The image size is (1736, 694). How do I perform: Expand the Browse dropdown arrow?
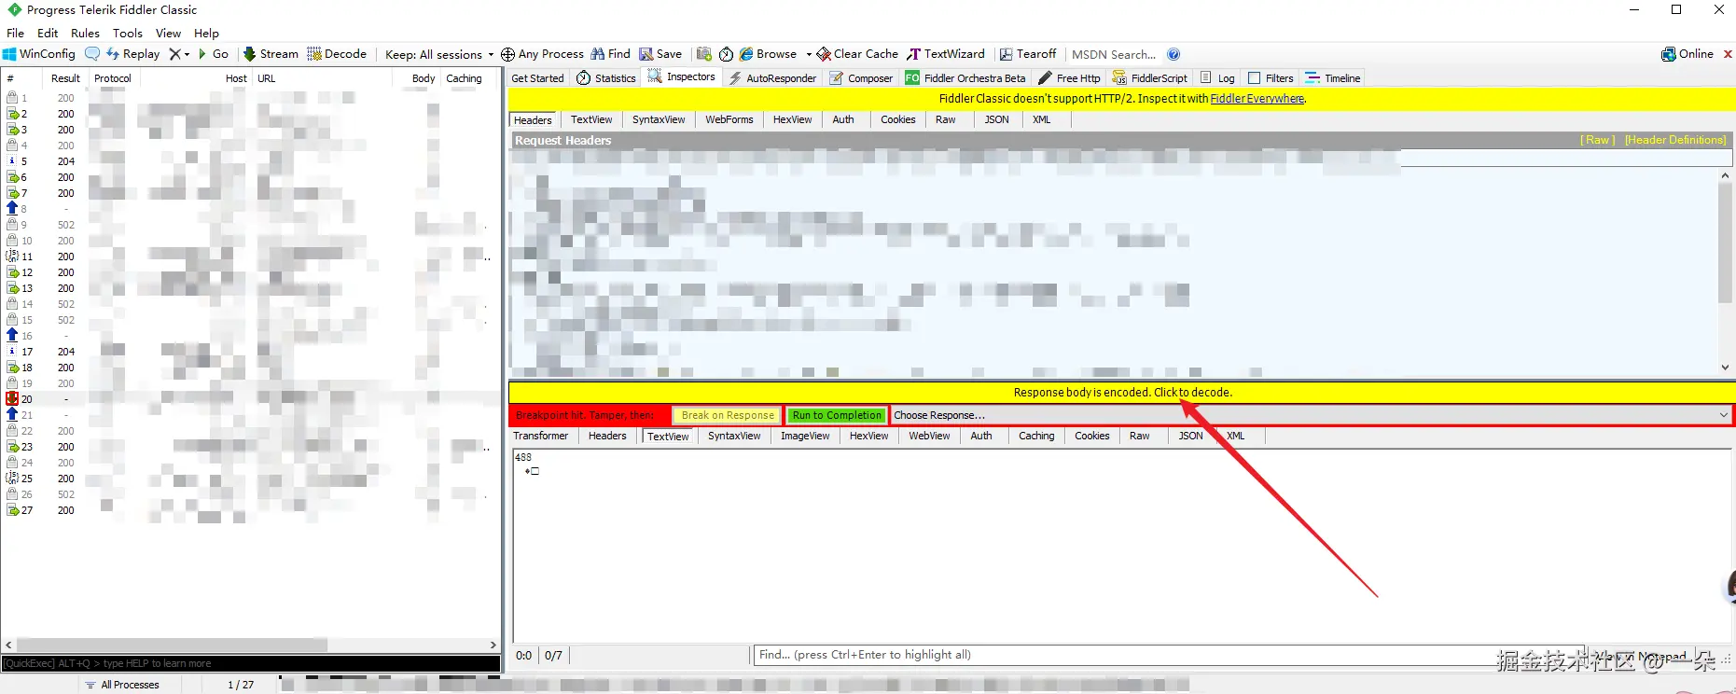click(809, 54)
